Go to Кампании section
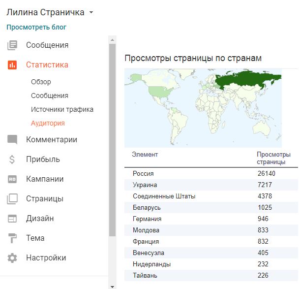 [x=45, y=179]
